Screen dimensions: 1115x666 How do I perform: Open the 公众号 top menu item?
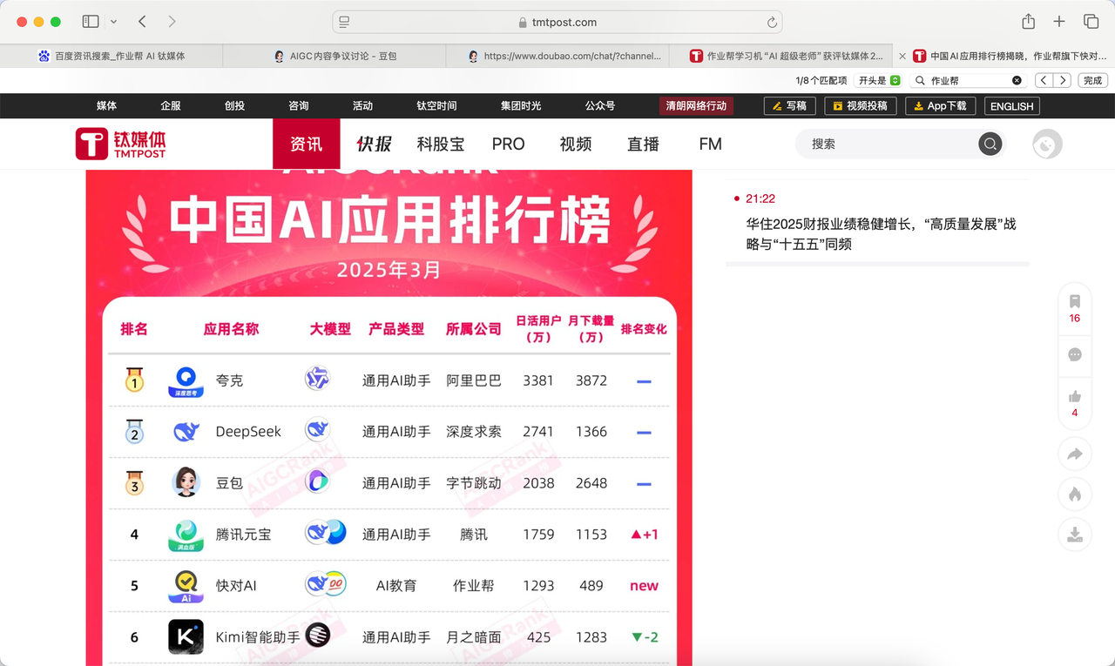(x=600, y=105)
